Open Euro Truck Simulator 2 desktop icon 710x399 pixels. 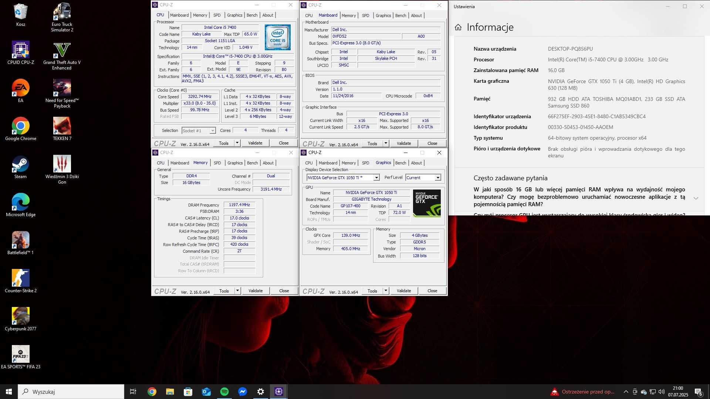click(62, 17)
